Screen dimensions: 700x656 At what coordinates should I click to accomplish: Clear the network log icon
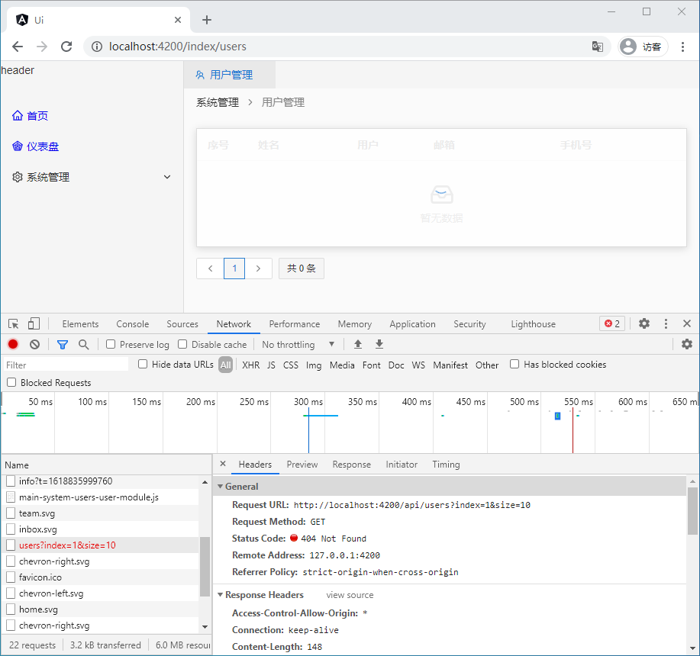(34, 345)
